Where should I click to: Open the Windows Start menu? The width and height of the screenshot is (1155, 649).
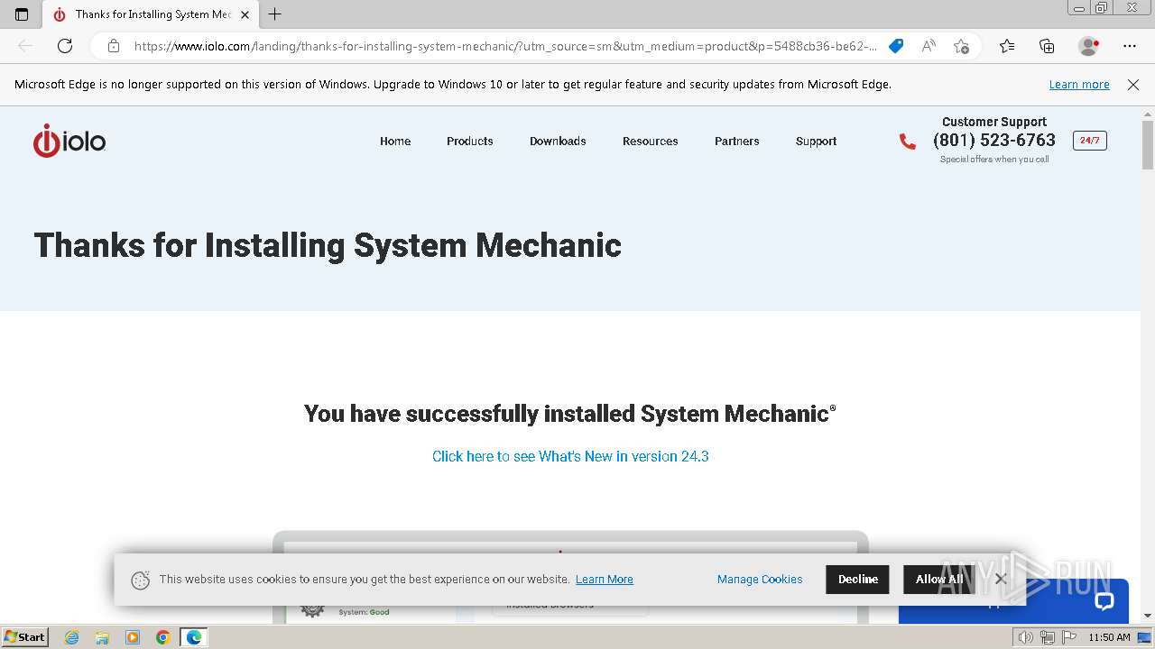pos(24,637)
